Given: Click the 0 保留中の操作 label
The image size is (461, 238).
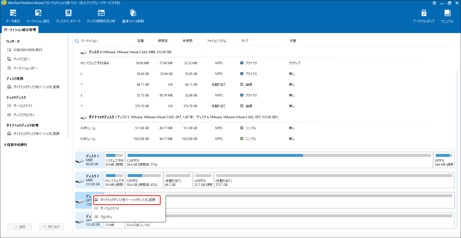Looking at the screenshot, I should pos(16,145).
